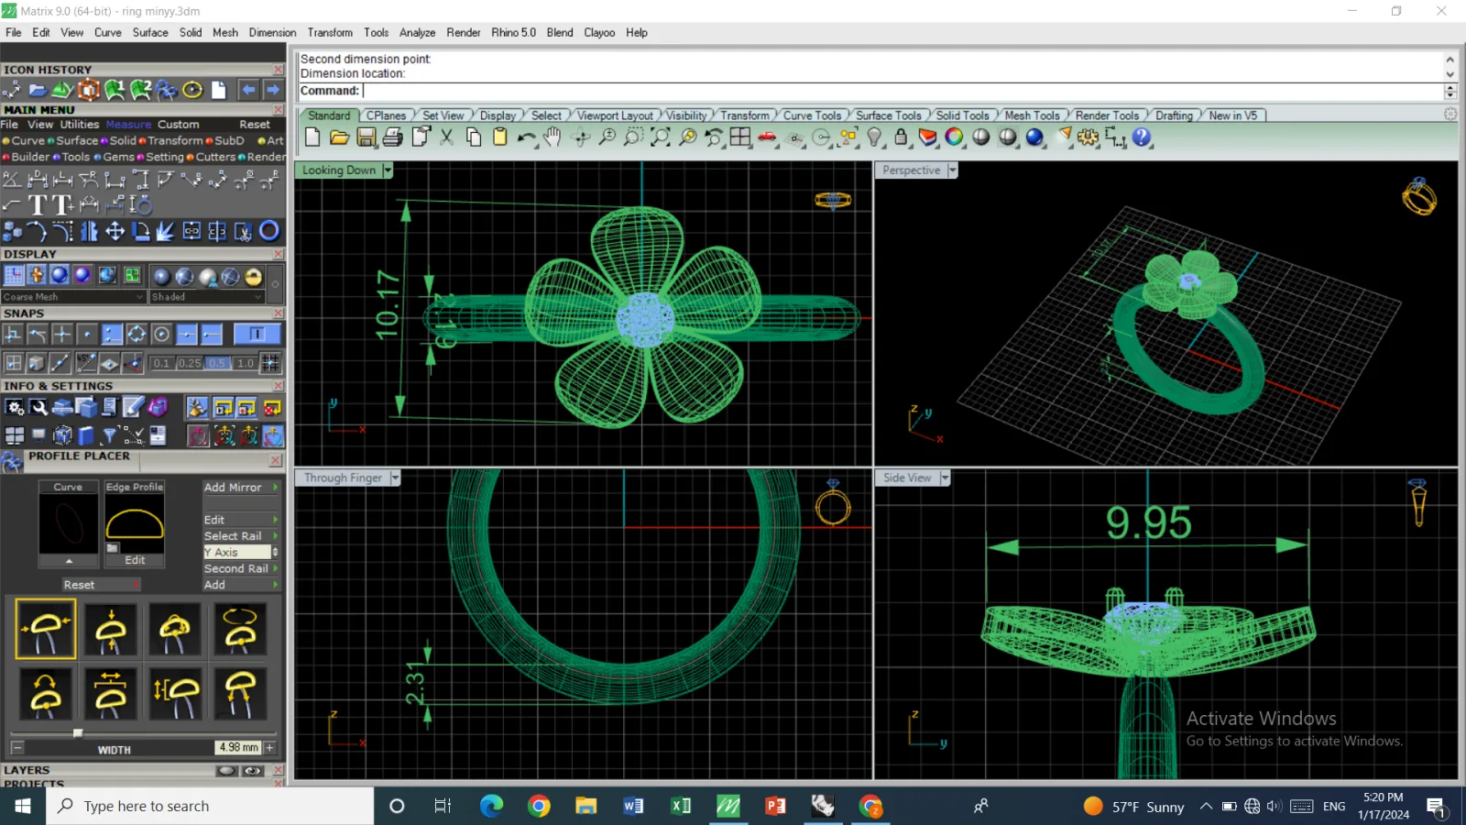Click the Cut scissors icon

[x=446, y=137]
